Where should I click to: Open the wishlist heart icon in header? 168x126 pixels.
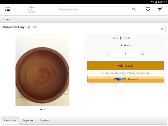coord(148,9)
